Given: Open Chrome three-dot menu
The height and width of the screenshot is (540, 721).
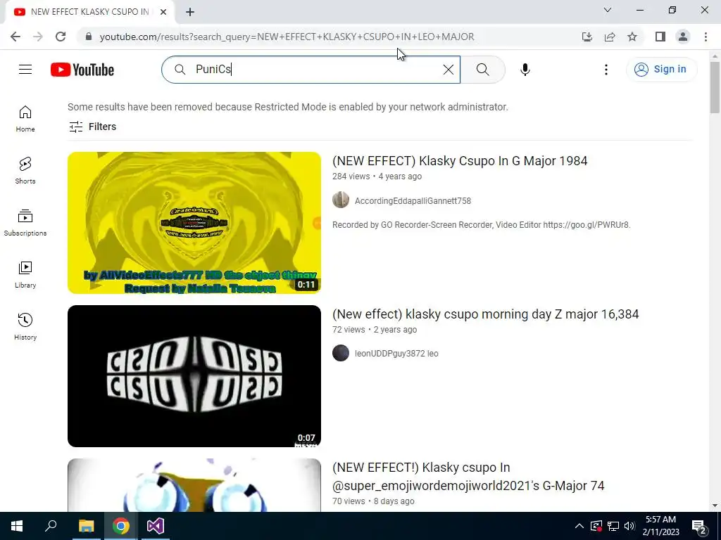Looking at the screenshot, I should 706,37.
